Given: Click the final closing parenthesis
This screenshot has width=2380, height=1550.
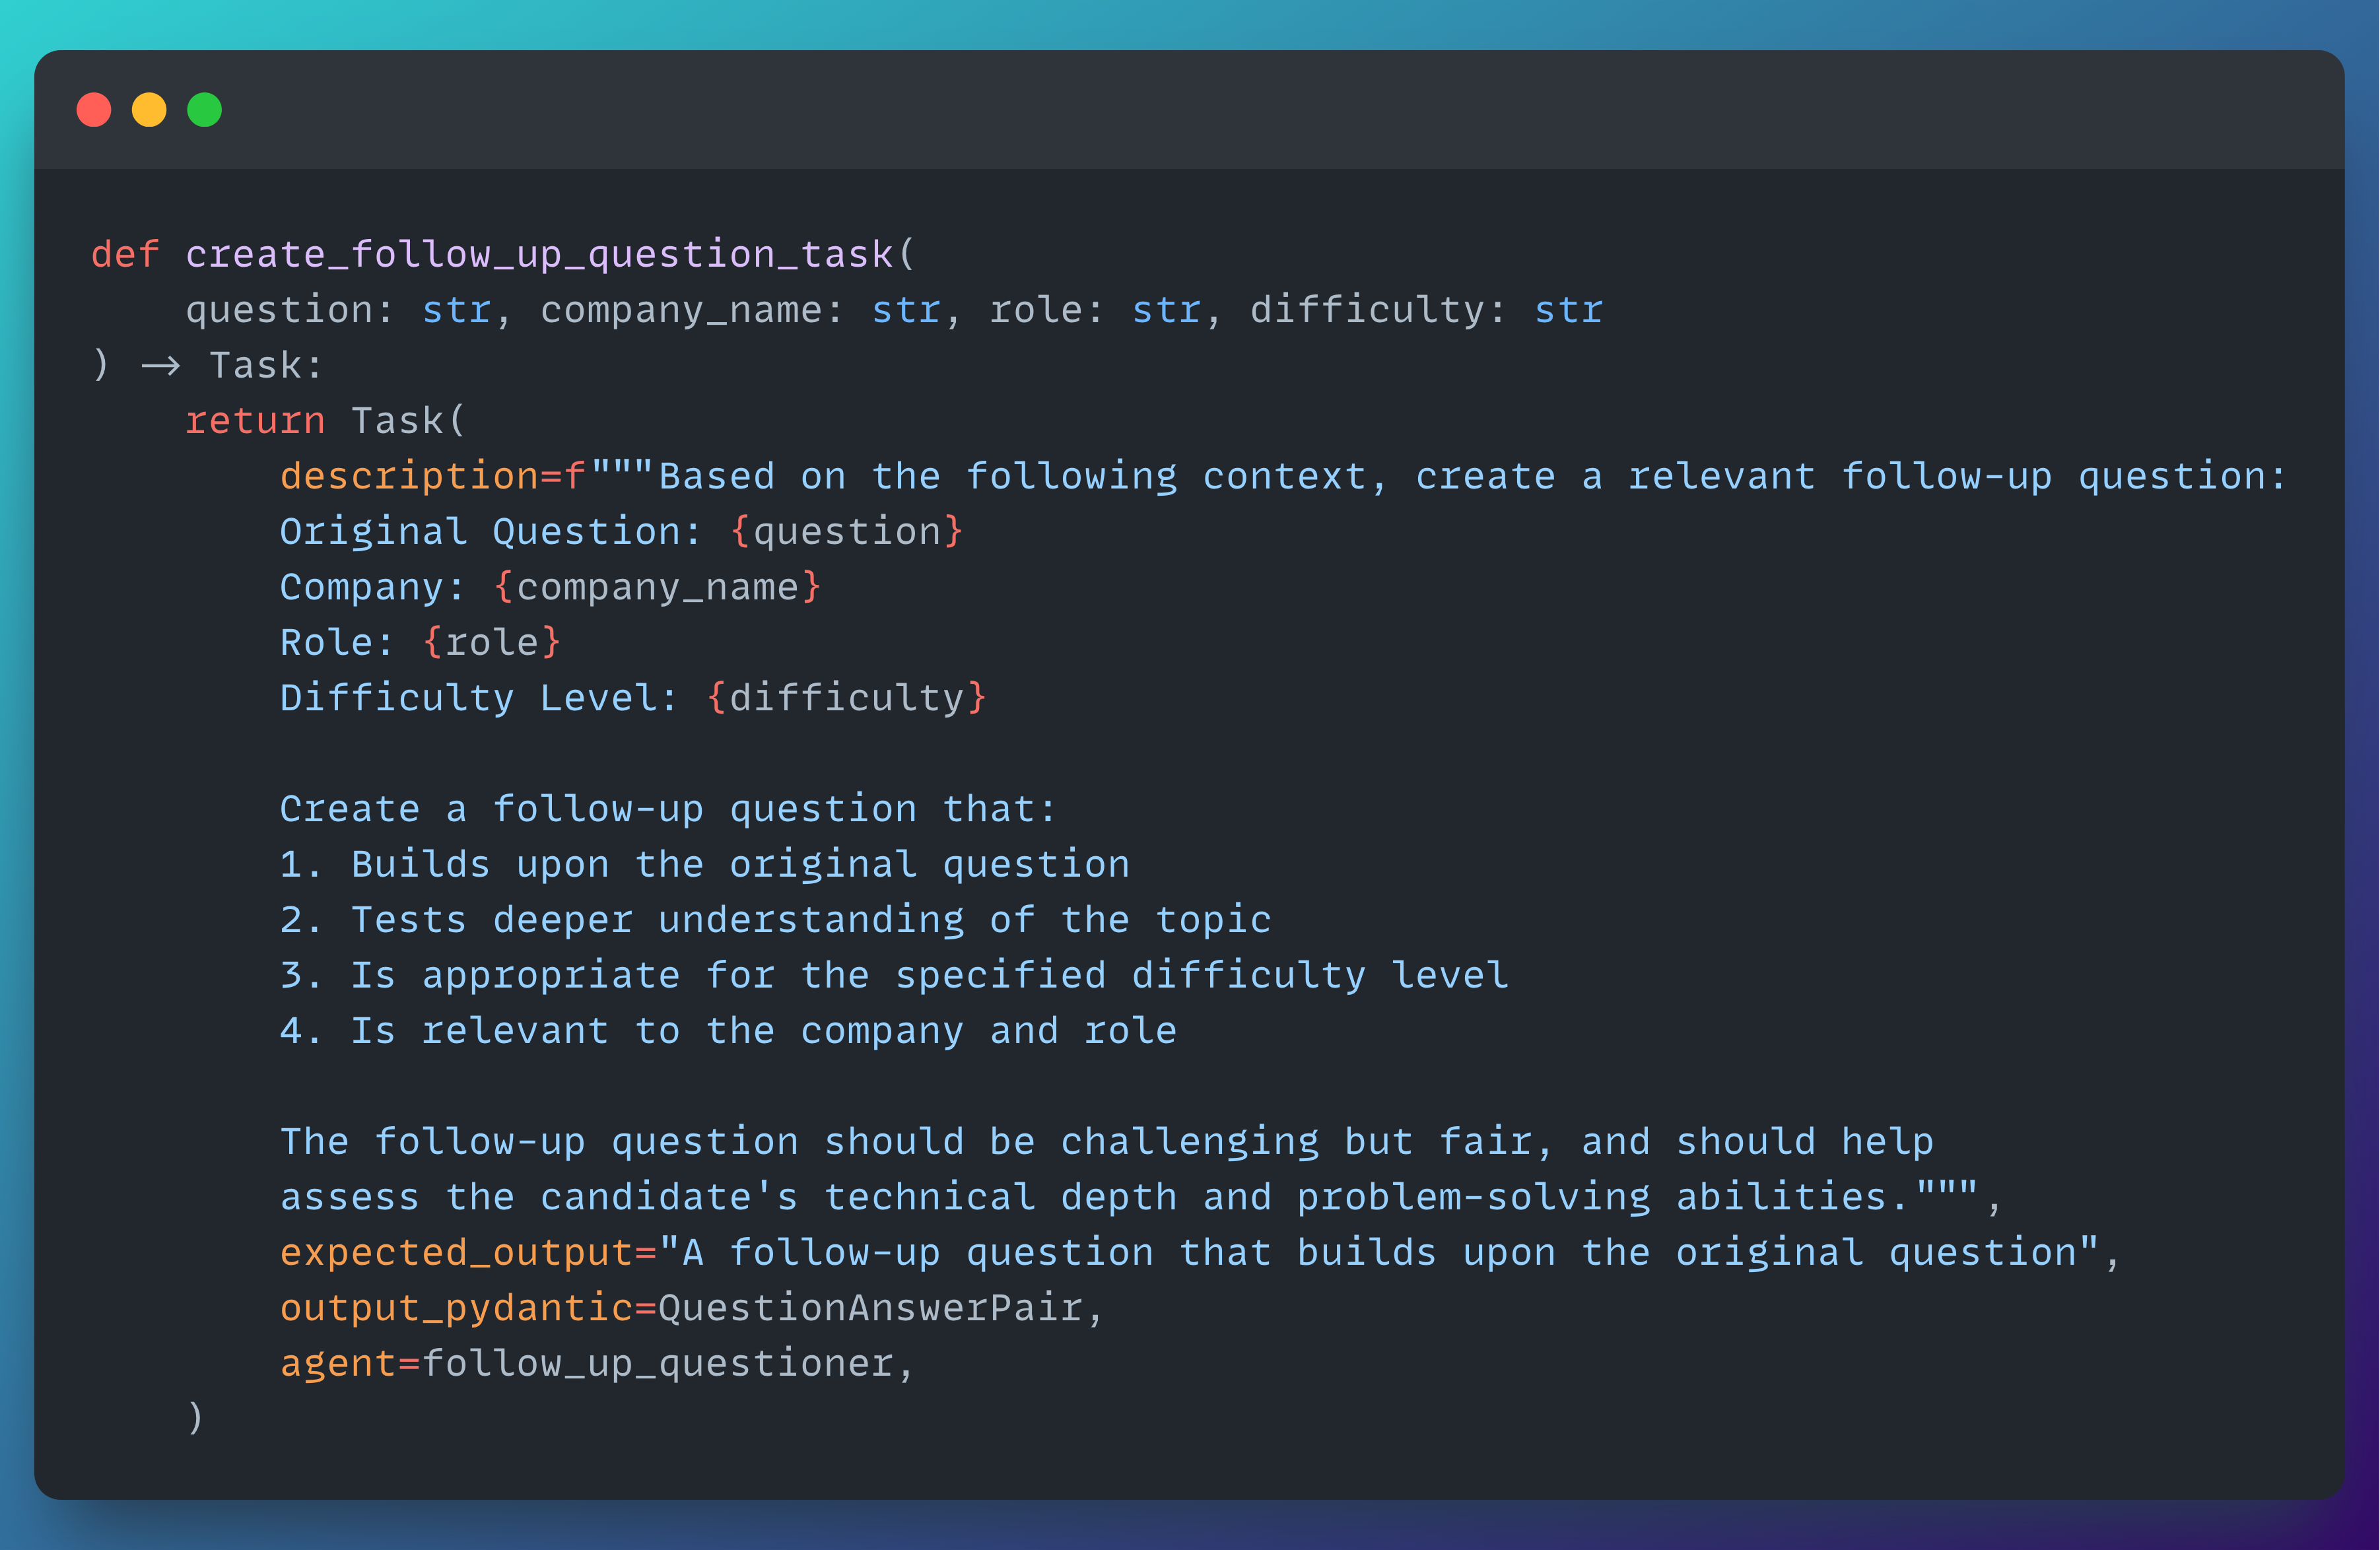Looking at the screenshot, I should pos(196,1418).
